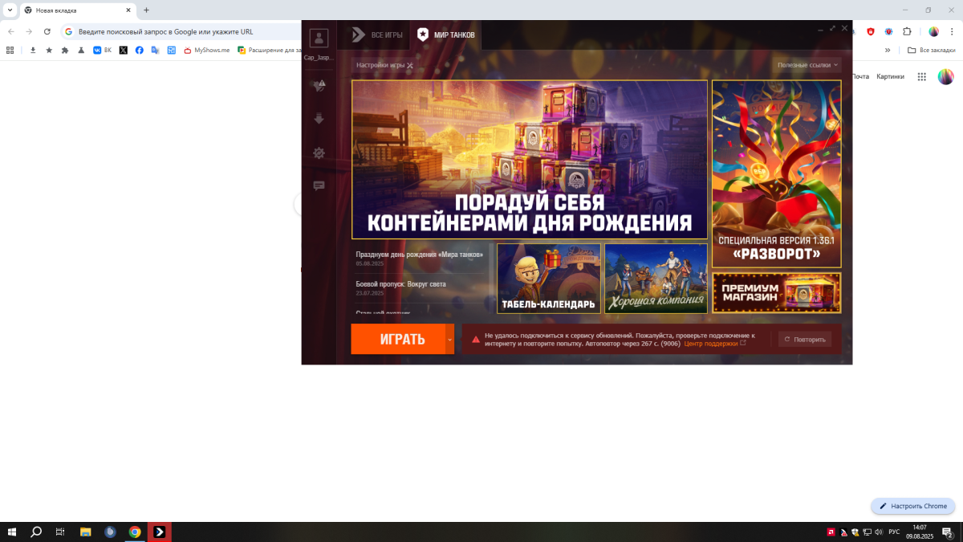Open the downloads bookmark icon in Chrome
Viewport: 963px width, 542px height.
point(33,50)
